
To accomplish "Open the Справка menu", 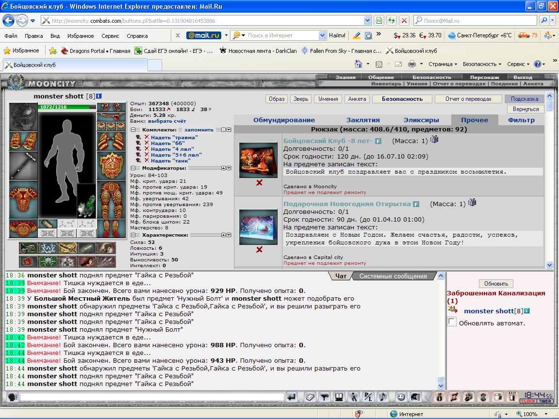I will (x=137, y=35).
